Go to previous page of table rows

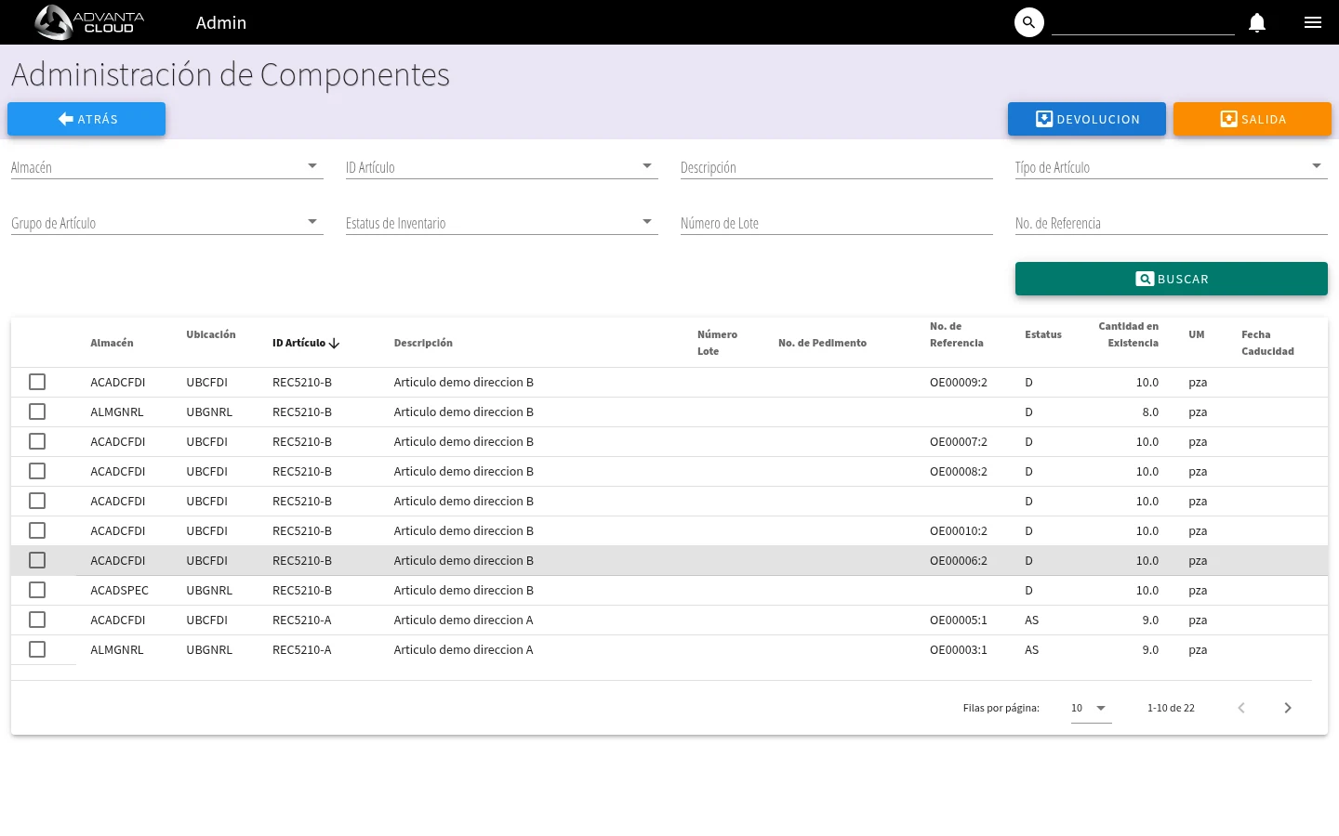(1241, 708)
